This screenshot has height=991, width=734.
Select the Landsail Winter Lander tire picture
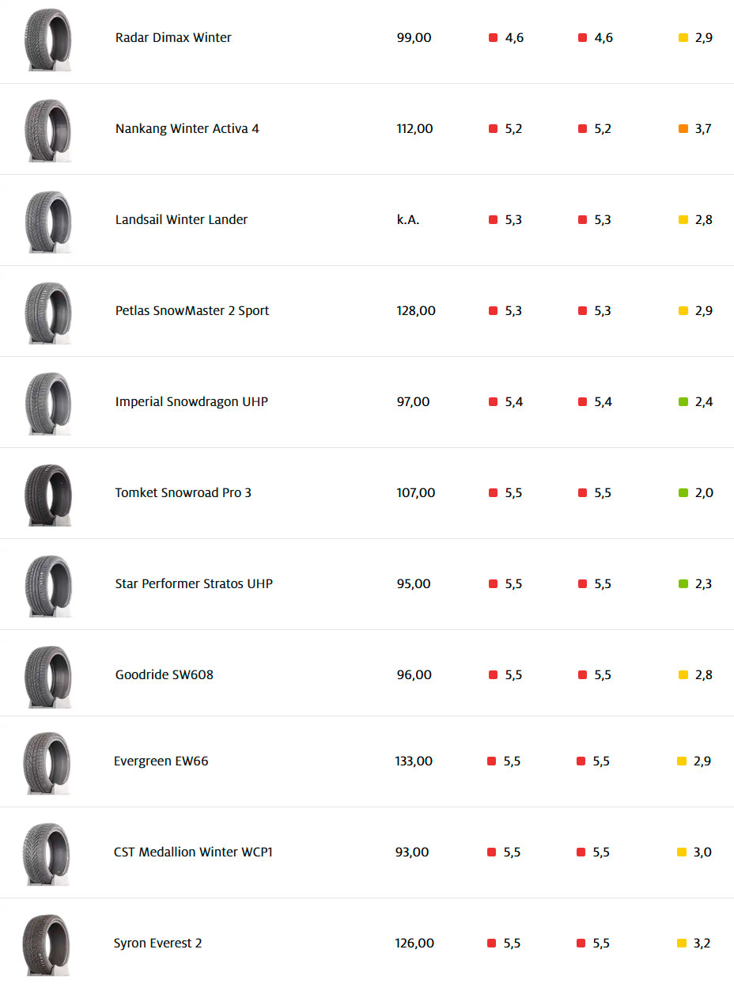click(47, 222)
